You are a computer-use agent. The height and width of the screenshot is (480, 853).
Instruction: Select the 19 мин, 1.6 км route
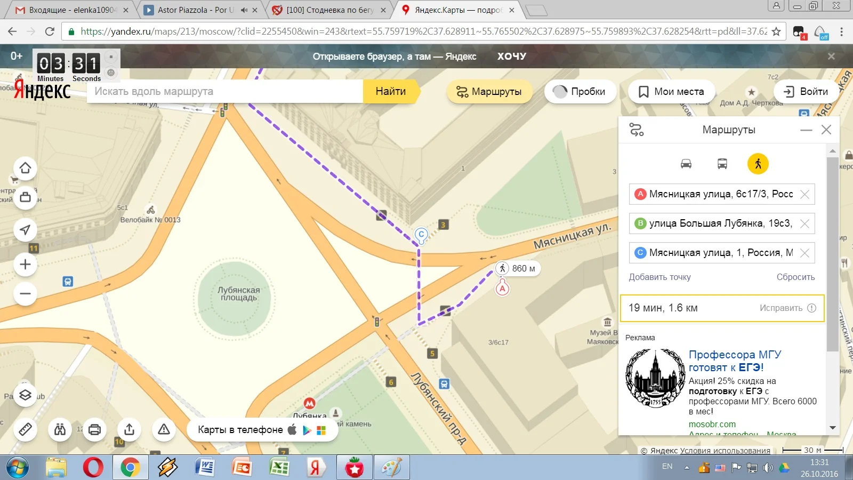pyautogui.click(x=722, y=308)
